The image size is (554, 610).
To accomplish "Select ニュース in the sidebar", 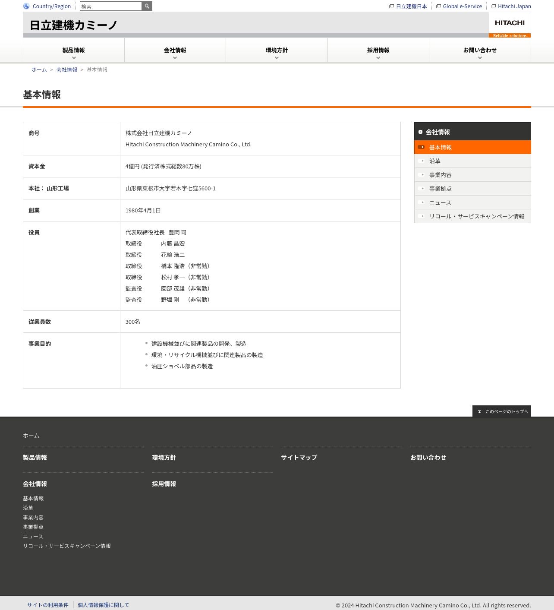I will pos(472,202).
